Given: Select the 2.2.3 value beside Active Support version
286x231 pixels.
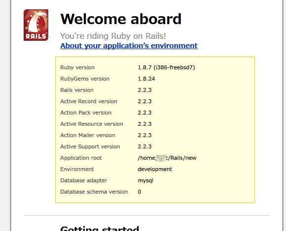Looking at the screenshot, I should pyautogui.click(x=144, y=146).
